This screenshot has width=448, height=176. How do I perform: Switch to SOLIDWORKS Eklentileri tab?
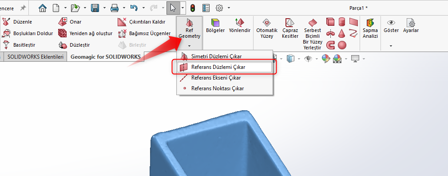[36, 56]
